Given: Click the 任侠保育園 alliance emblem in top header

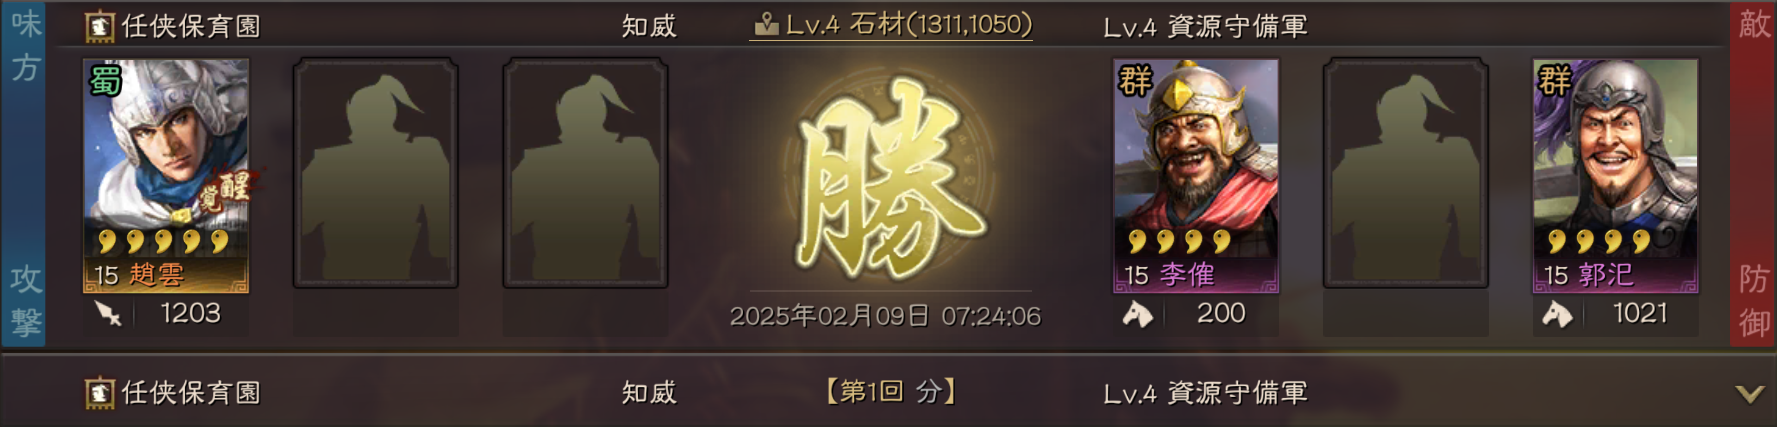Looking at the screenshot, I should coord(99,26).
